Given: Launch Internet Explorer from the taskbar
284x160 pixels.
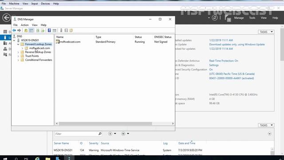Looking at the screenshot, I should tap(37, 158).
